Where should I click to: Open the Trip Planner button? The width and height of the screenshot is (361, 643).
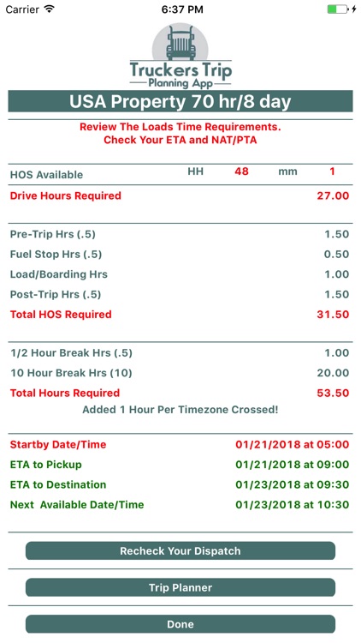(x=180, y=587)
